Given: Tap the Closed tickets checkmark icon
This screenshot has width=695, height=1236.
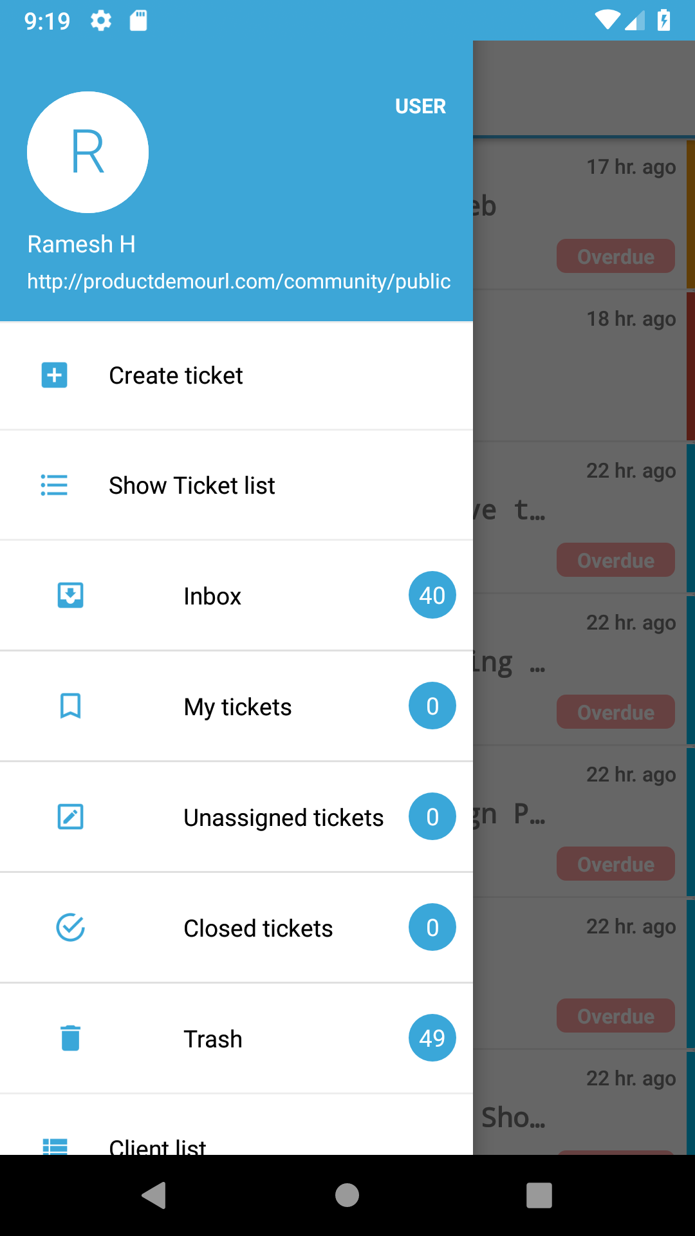Looking at the screenshot, I should pyautogui.click(x=70, y=928).
